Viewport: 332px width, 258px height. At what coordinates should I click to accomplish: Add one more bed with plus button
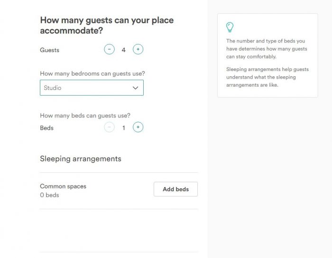pyautogui.click(x=138, y=127)
